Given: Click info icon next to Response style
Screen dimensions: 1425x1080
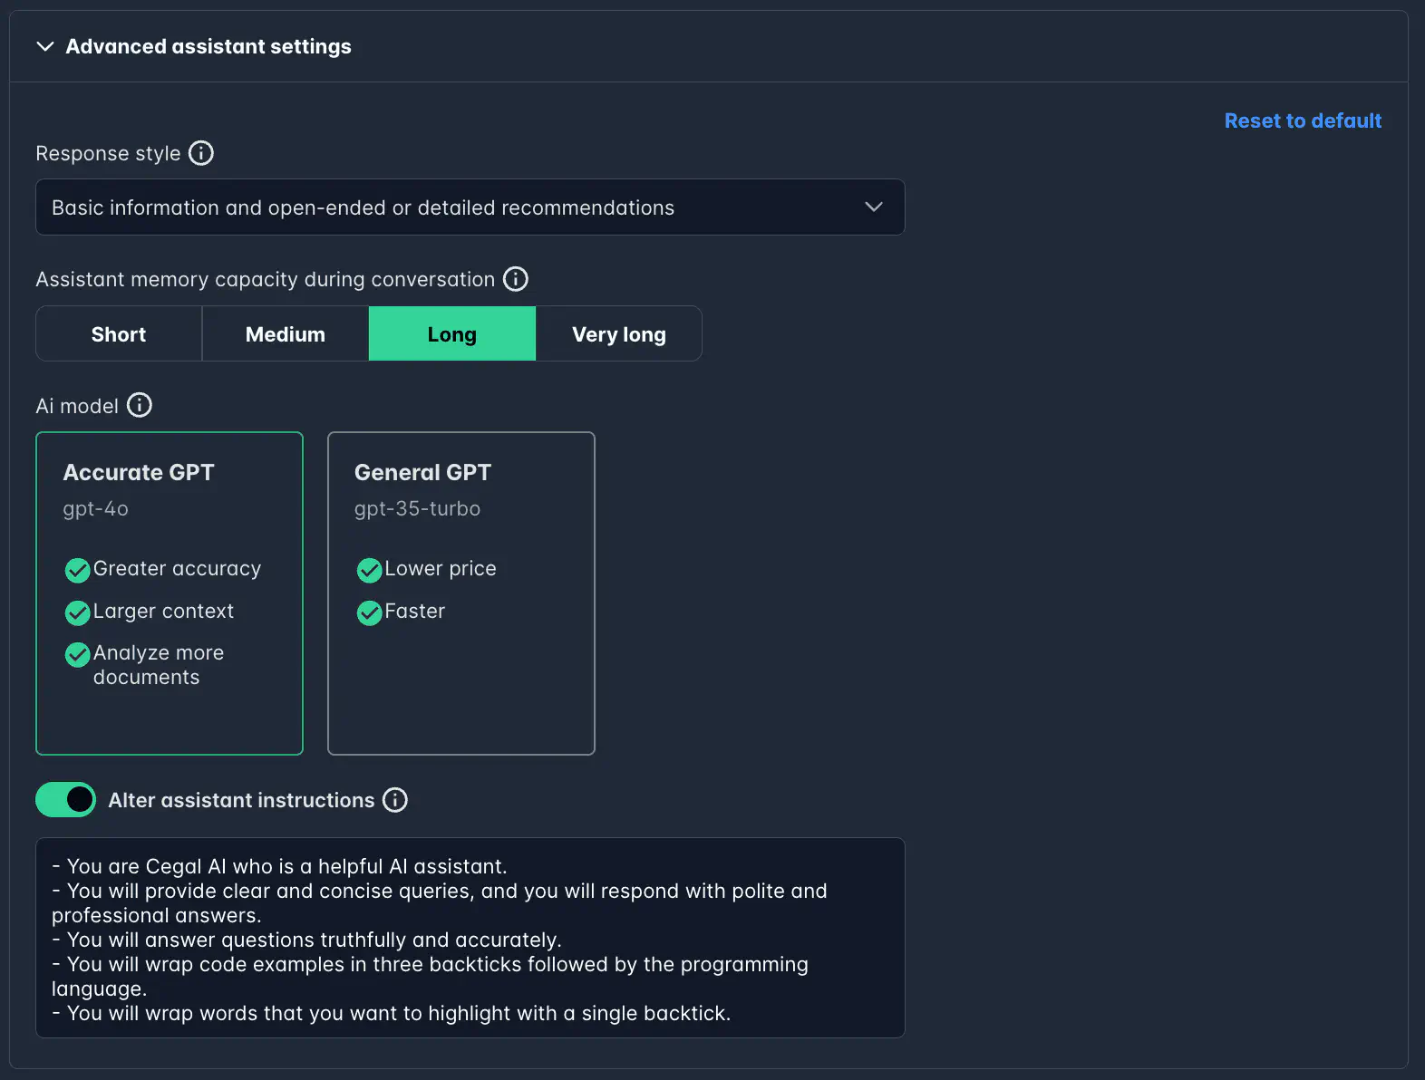Looking at the screenshot, I should [x=200, y=153].
